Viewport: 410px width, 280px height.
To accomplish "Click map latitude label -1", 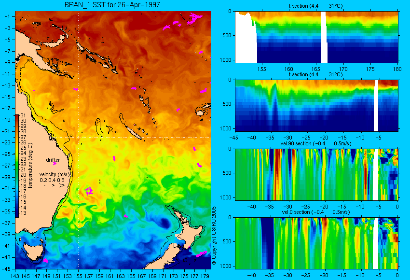I will click(7, 16).
